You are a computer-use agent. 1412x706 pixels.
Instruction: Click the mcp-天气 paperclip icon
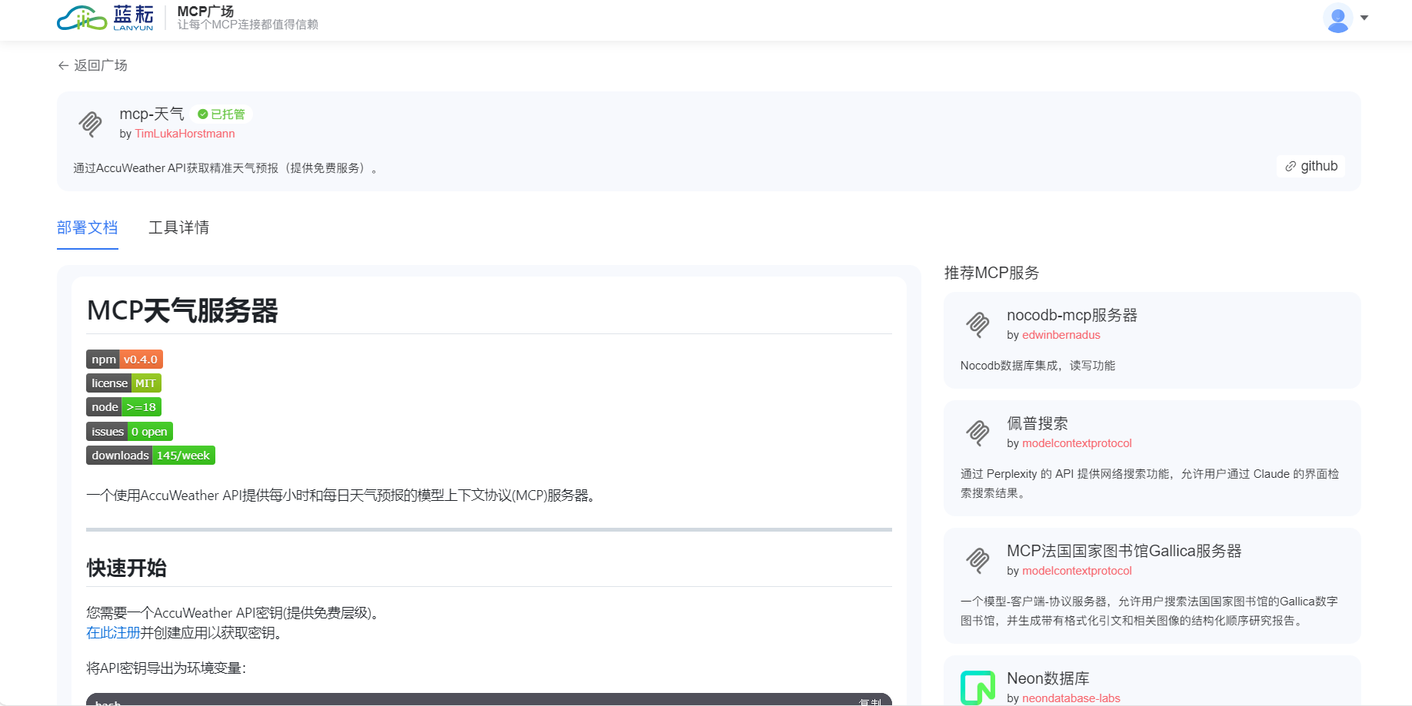coord(91,123)
